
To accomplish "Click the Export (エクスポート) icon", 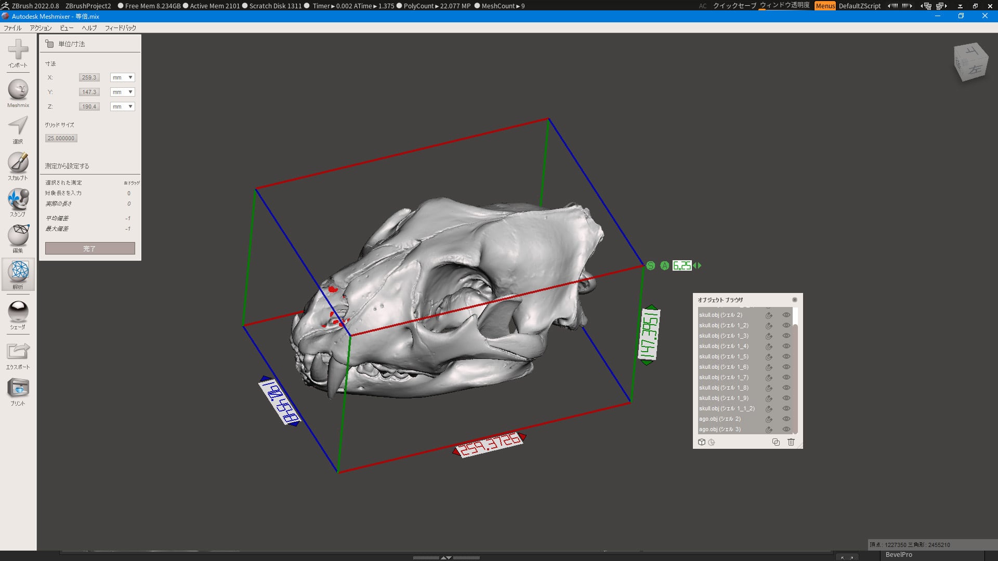I will (18, 352).
